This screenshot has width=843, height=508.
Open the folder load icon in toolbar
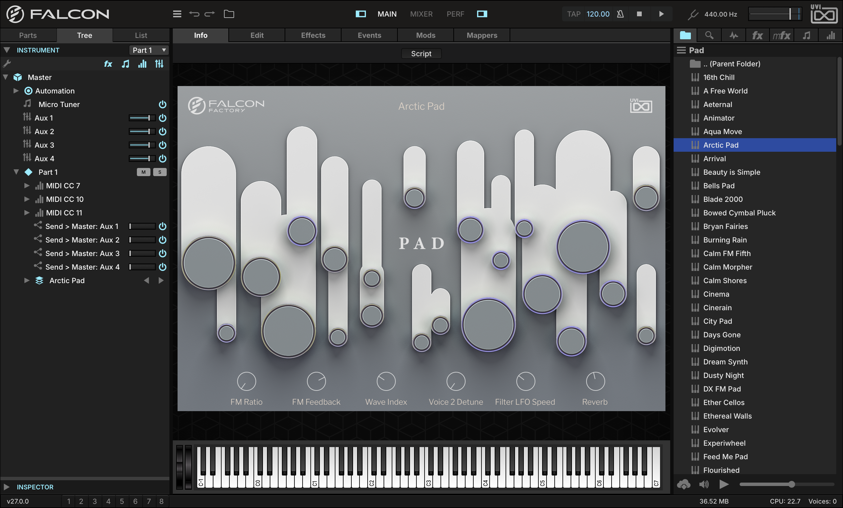tap(229, 14)
